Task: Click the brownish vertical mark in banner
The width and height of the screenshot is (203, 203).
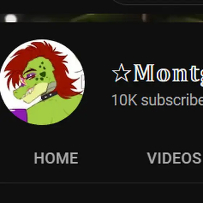Action: coord(144,18)
